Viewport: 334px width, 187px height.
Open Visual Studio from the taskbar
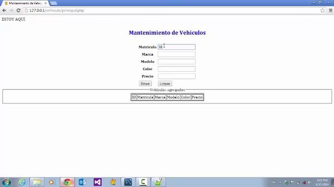tap(98, 182)
